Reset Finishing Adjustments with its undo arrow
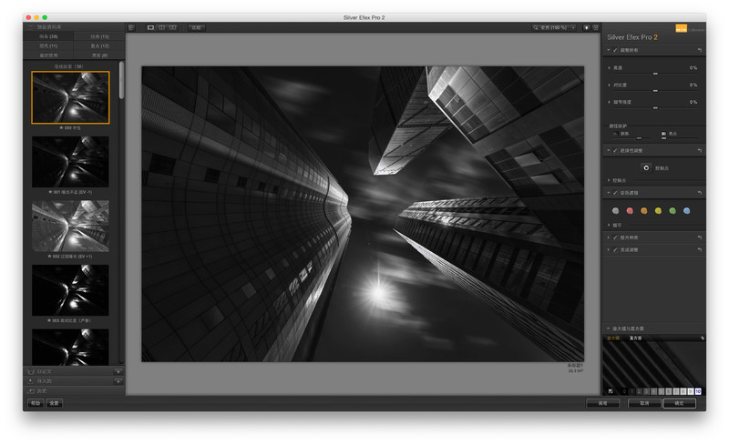Screen dimensions: 729x444 (699, 249)
